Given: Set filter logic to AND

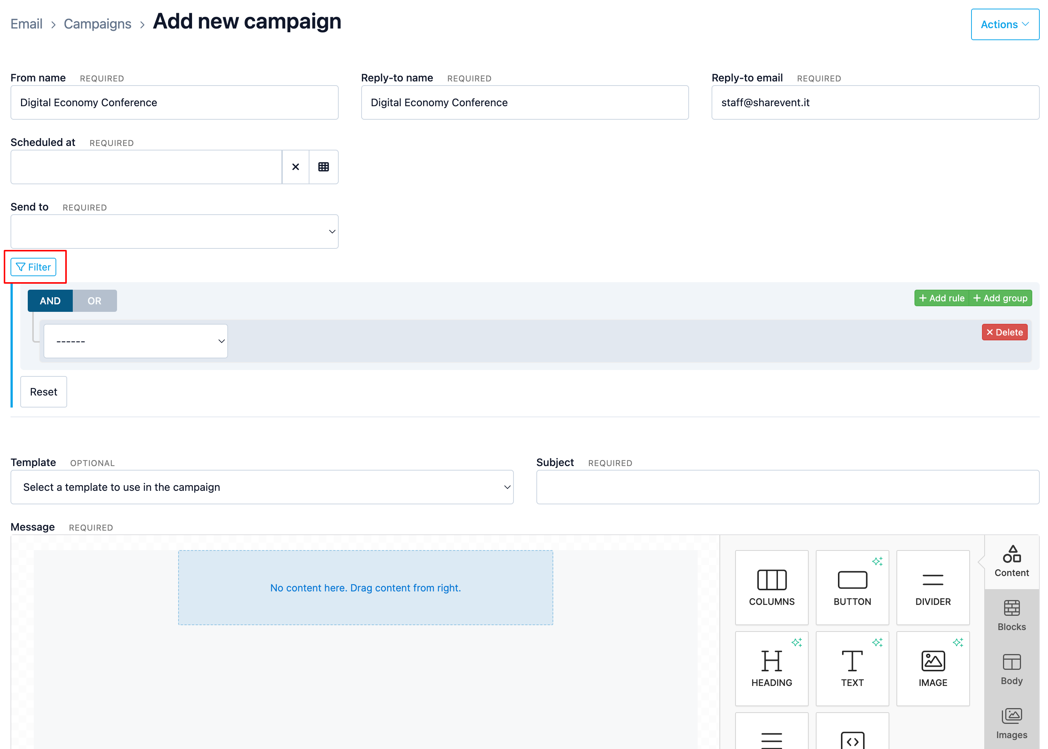Looking at the screenshot, I should tap(50, 301).
